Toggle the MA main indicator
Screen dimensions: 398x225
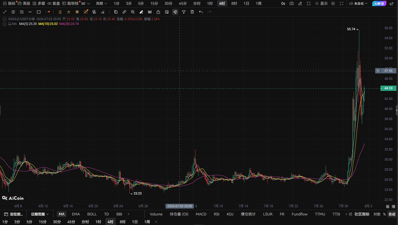point(62,214)
